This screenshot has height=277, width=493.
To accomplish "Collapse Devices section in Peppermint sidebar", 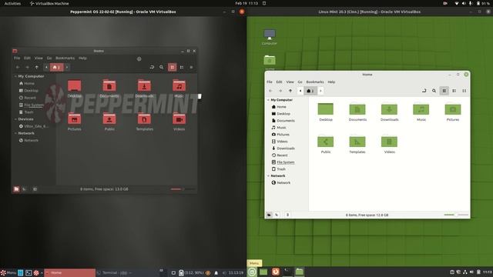I will [15, 119].
